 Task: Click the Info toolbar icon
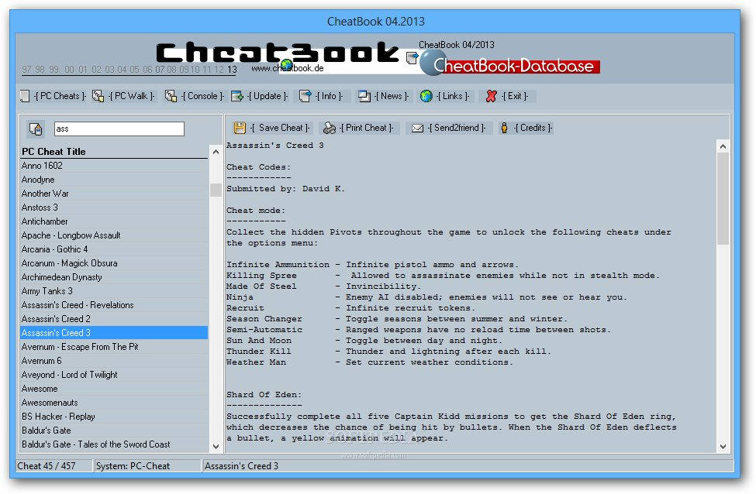pyautogui.click(x=305, y=96)
